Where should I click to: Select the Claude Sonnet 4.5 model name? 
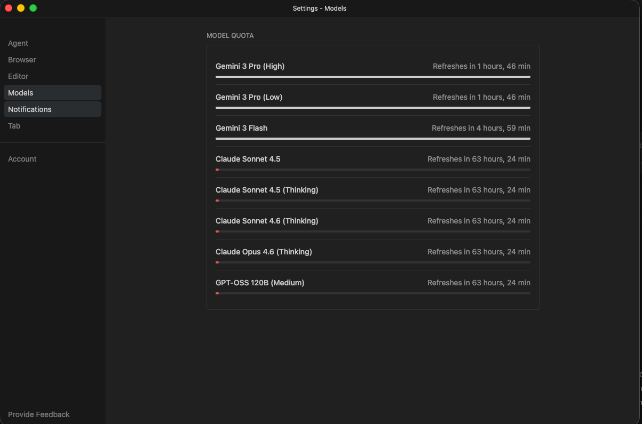248,159
